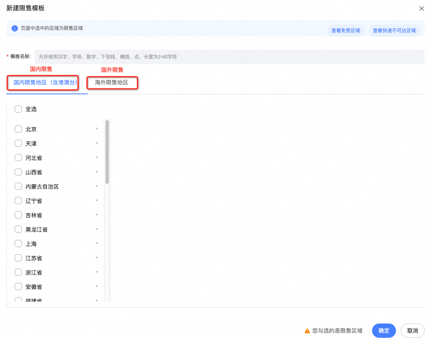The height and width of the screenshot is (341, 433).
Task: Check the 天津 checkbox
Action: coord(18,144)
